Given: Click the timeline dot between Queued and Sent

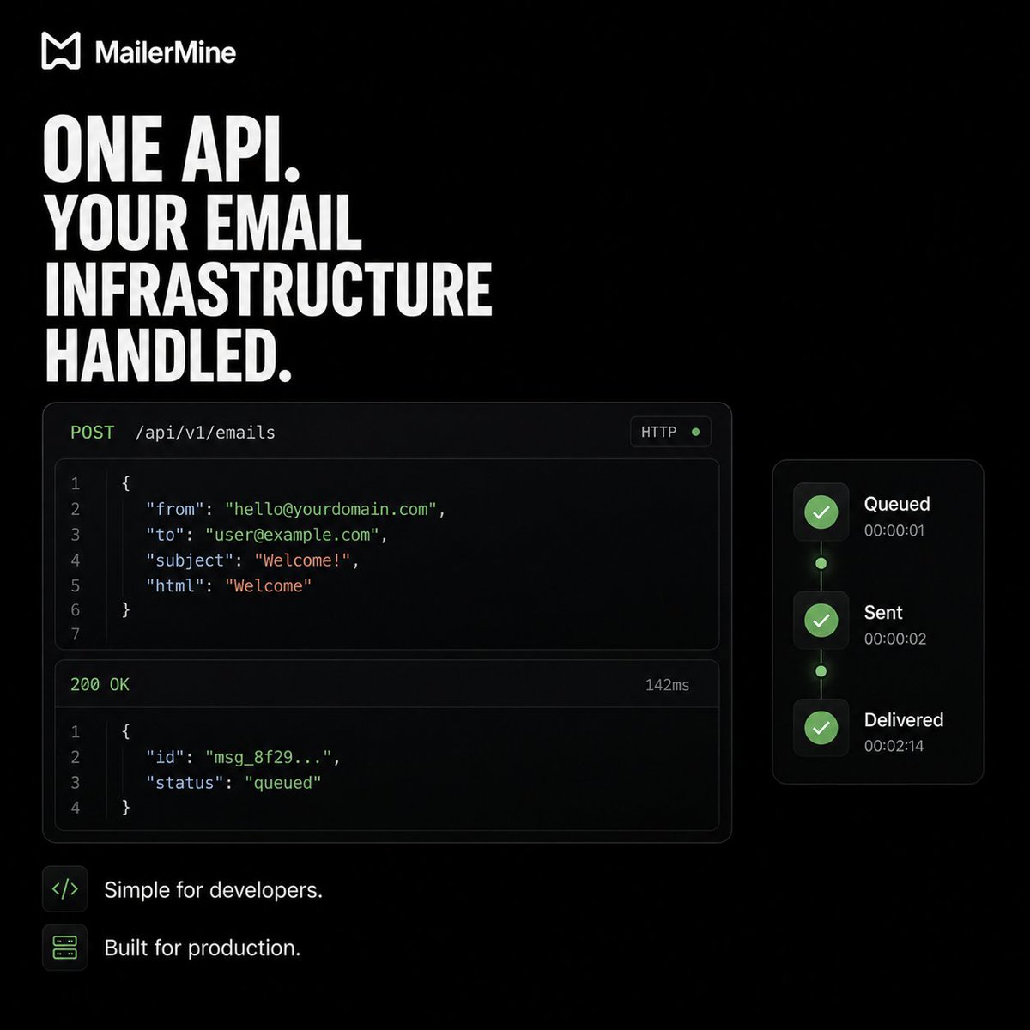Looking at the screenshot, I should pos(821,563).
